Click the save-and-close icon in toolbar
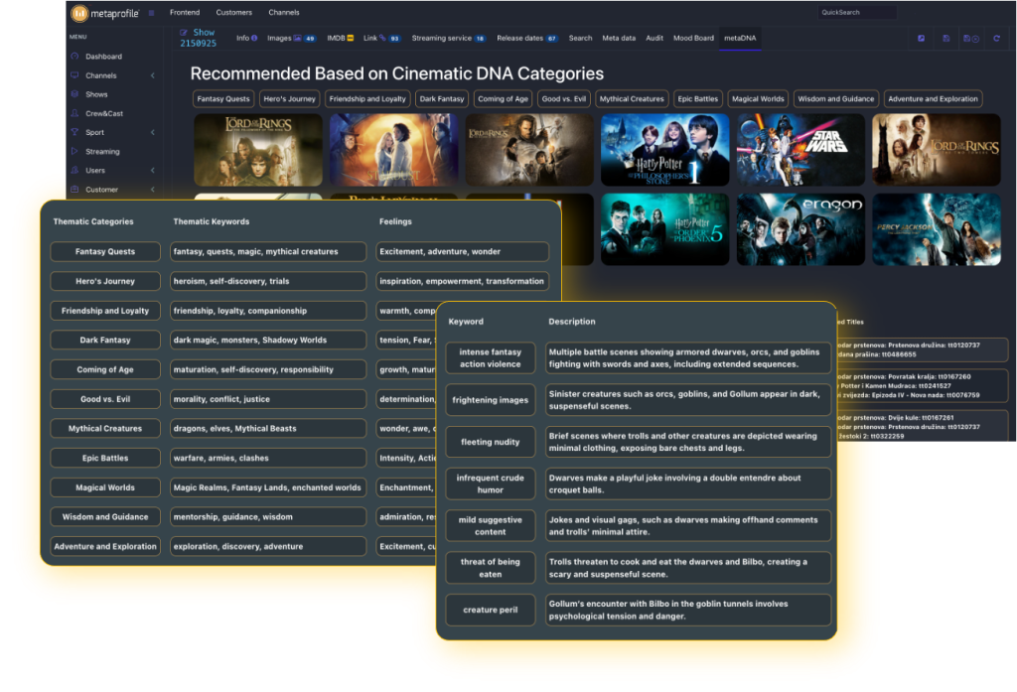The image size is (1017, 692). click(971, 39)
